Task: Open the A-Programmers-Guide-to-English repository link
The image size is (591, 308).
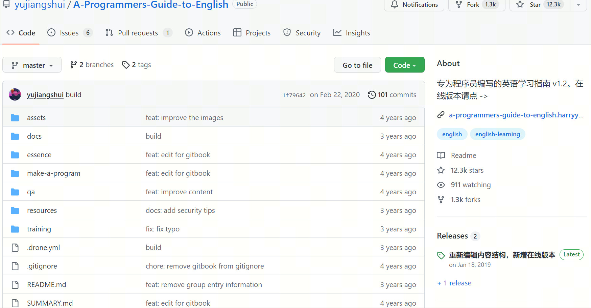Action: [151, 5]
